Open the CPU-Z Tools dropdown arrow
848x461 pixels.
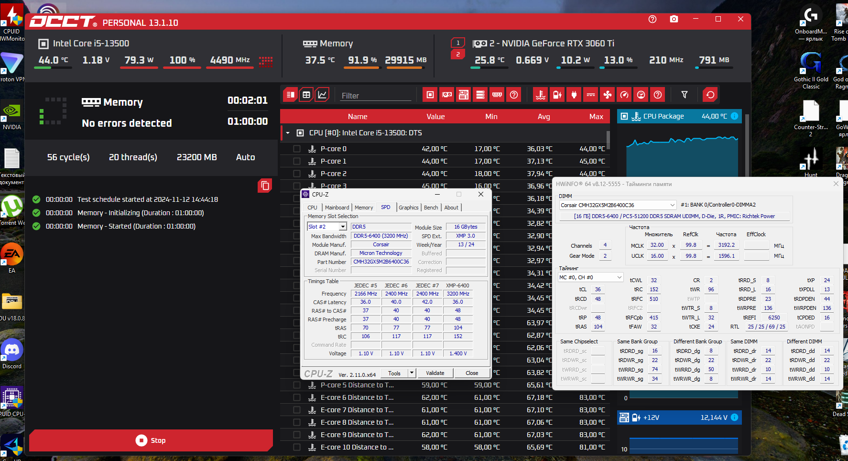click(412, 373)
